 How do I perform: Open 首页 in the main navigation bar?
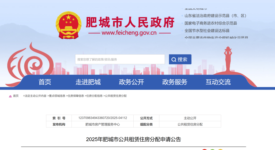click(x=45, y=82)
